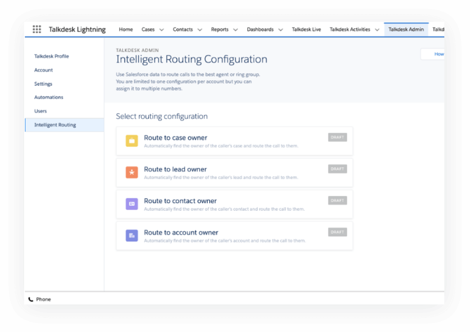The width and height of the screenshot is (470, 332).
Task: Open the Contacts tab
Action: click(183, 30)
